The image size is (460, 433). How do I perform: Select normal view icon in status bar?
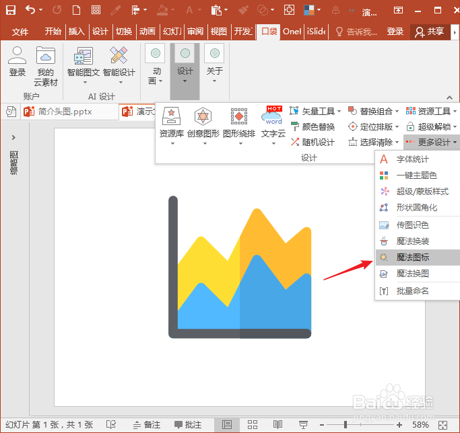click(x=227, y=424)
